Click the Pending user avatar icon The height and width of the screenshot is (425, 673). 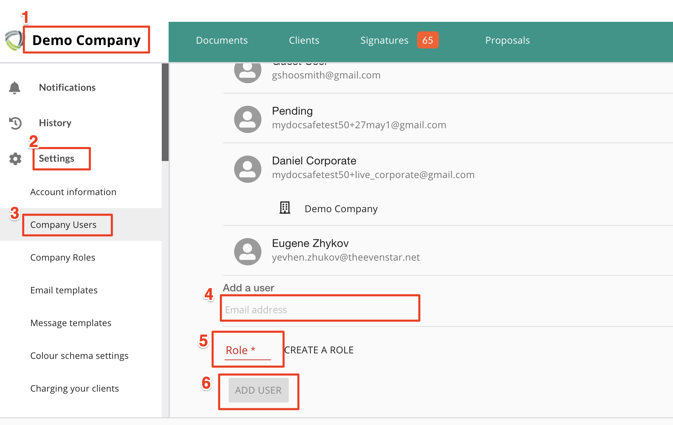point(247,119)
